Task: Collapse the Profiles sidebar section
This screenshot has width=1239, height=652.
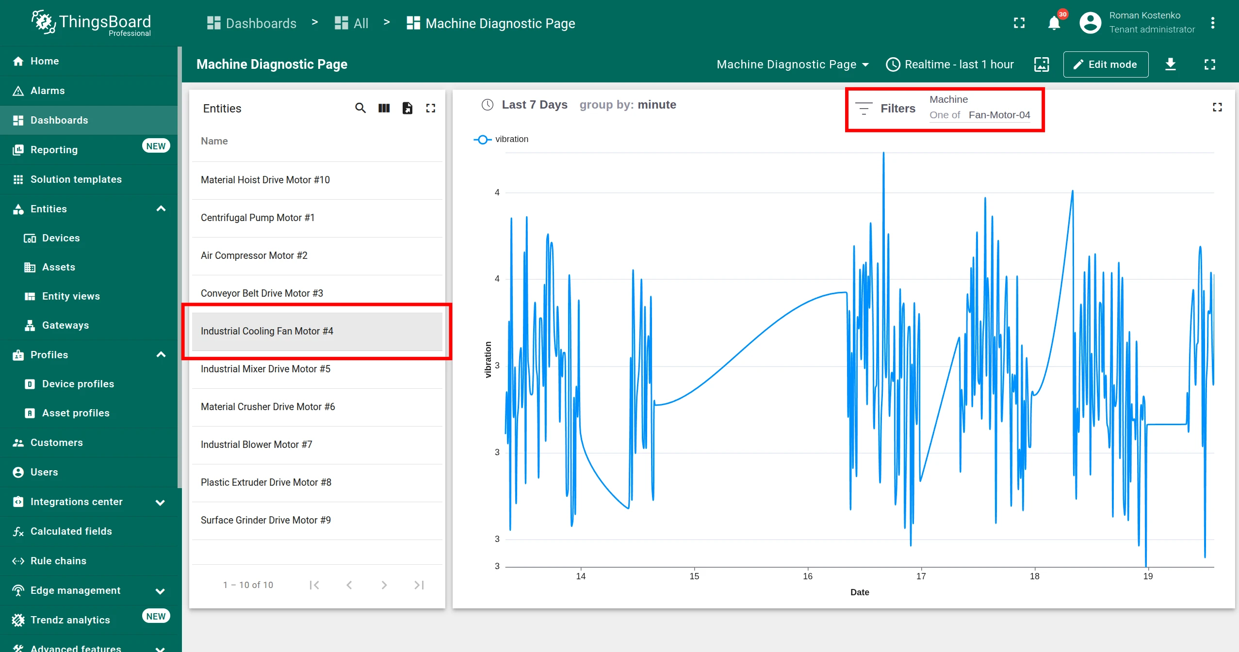Action: (x=161, y=355)
